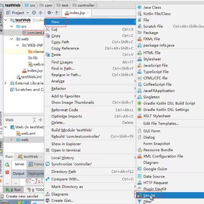The image size is (204, 204).
Task: Collapse the testWeb project root node
Action: [x=6, y=20]
